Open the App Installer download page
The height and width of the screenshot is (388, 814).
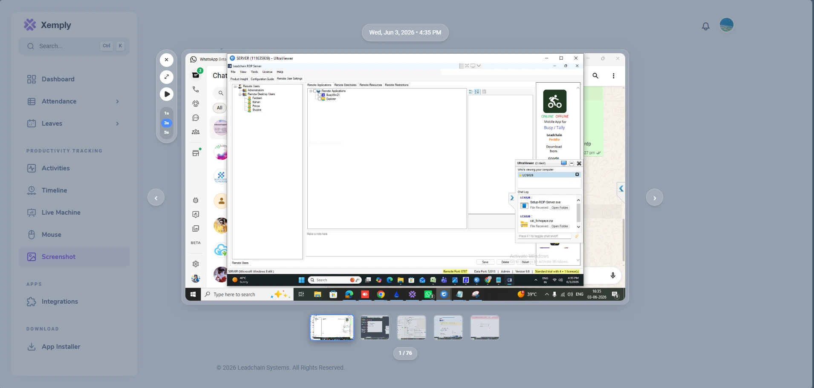(74, 347)
